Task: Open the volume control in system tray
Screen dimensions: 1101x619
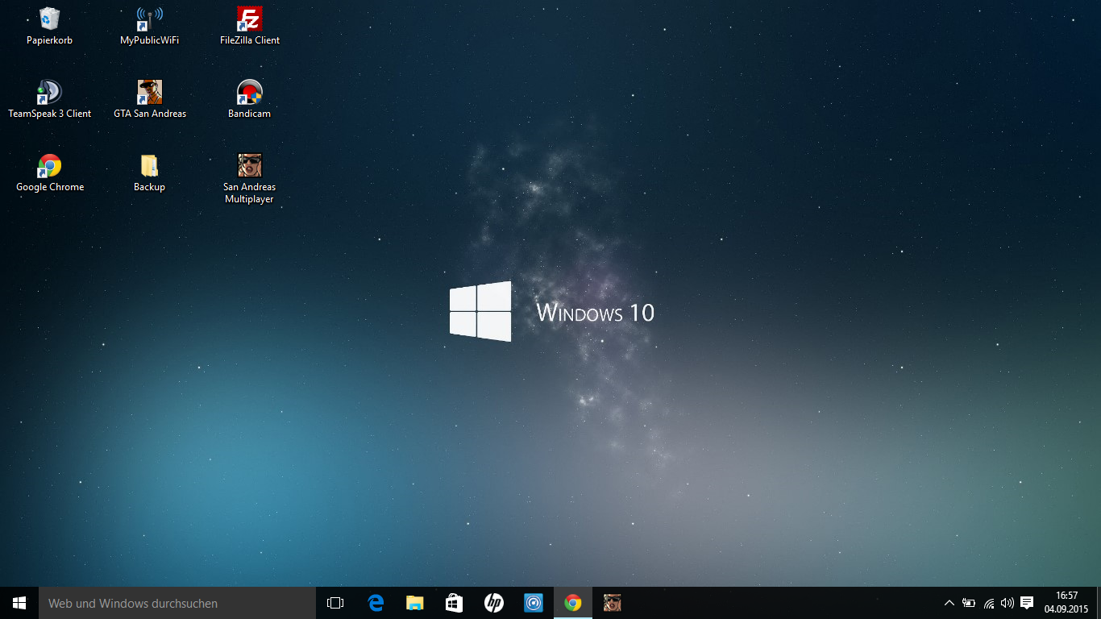Action: click(1008, 603)
